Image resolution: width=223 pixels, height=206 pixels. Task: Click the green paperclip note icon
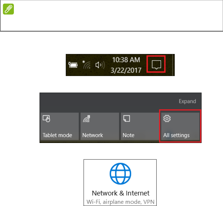[8, 9]
